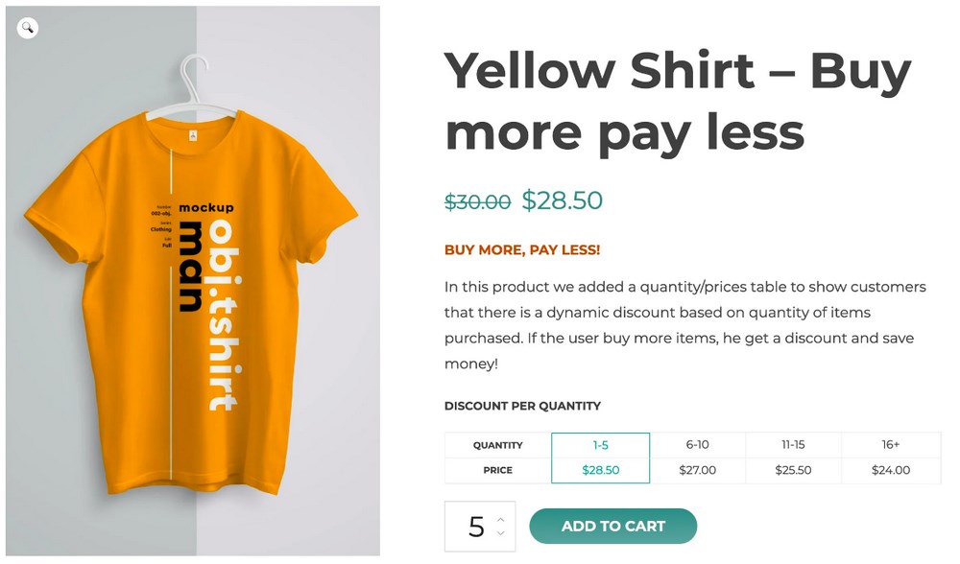The width and height of the screenshot is (960, 564).
Task: Click the QUANTITY row header cell
Action: coord(497,445)
